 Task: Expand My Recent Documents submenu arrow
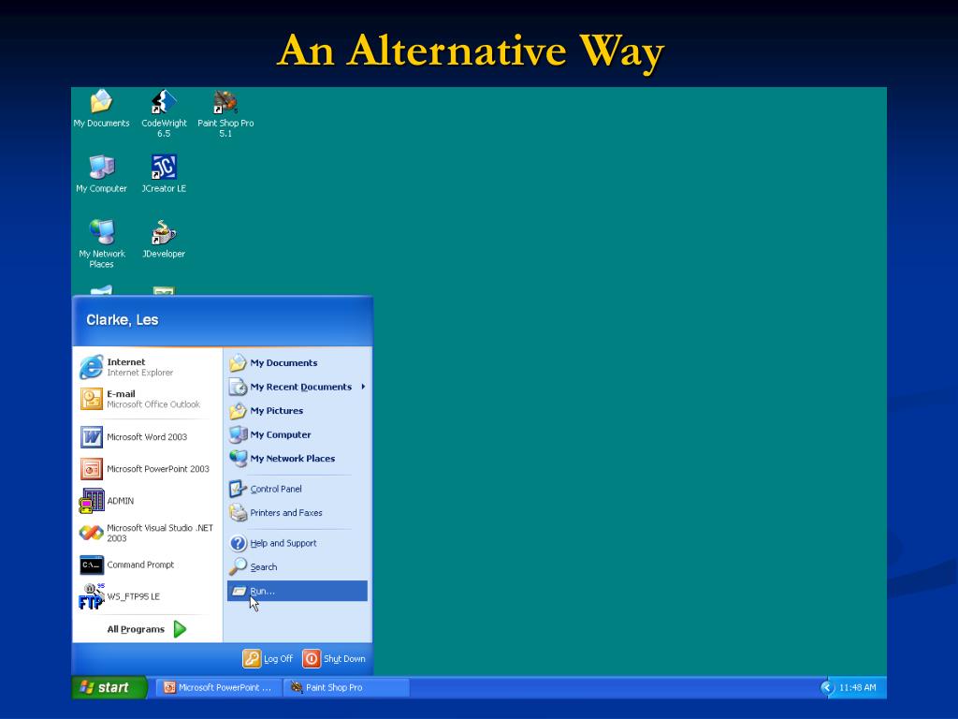[x=363, y=387]
